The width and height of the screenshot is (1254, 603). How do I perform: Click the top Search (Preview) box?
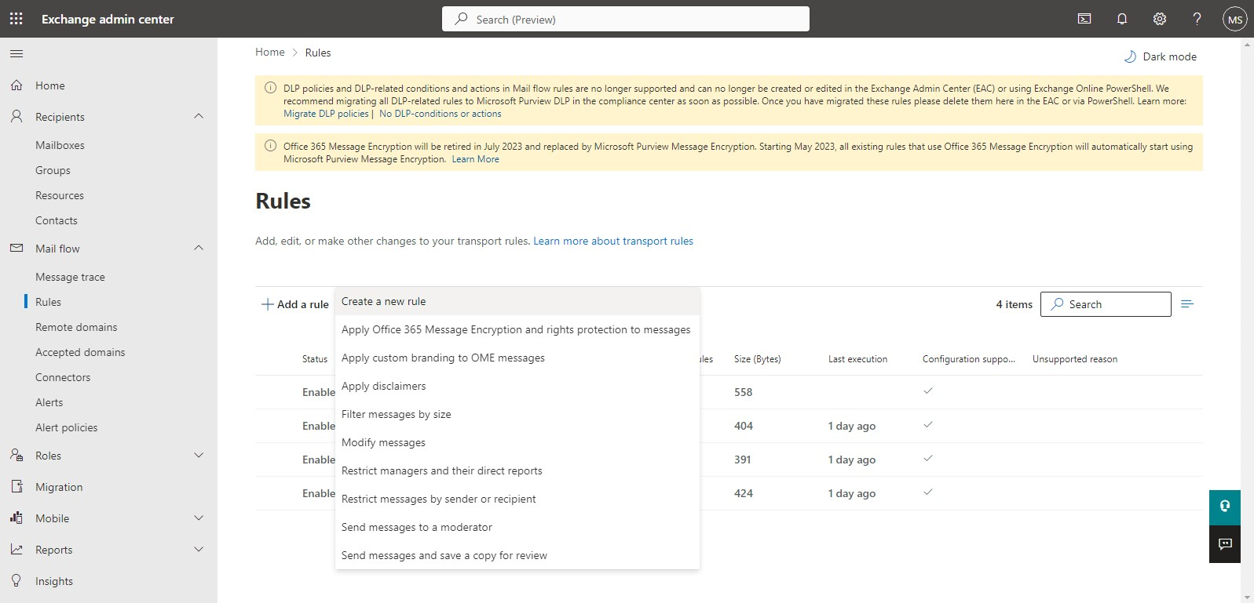[x=626, y=19]
